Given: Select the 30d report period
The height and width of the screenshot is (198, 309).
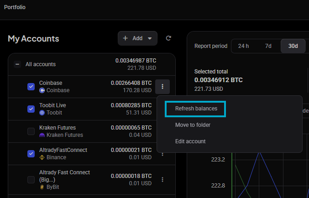Looking at the screenshot, I should pyautogui.click(x=293, y=46).
